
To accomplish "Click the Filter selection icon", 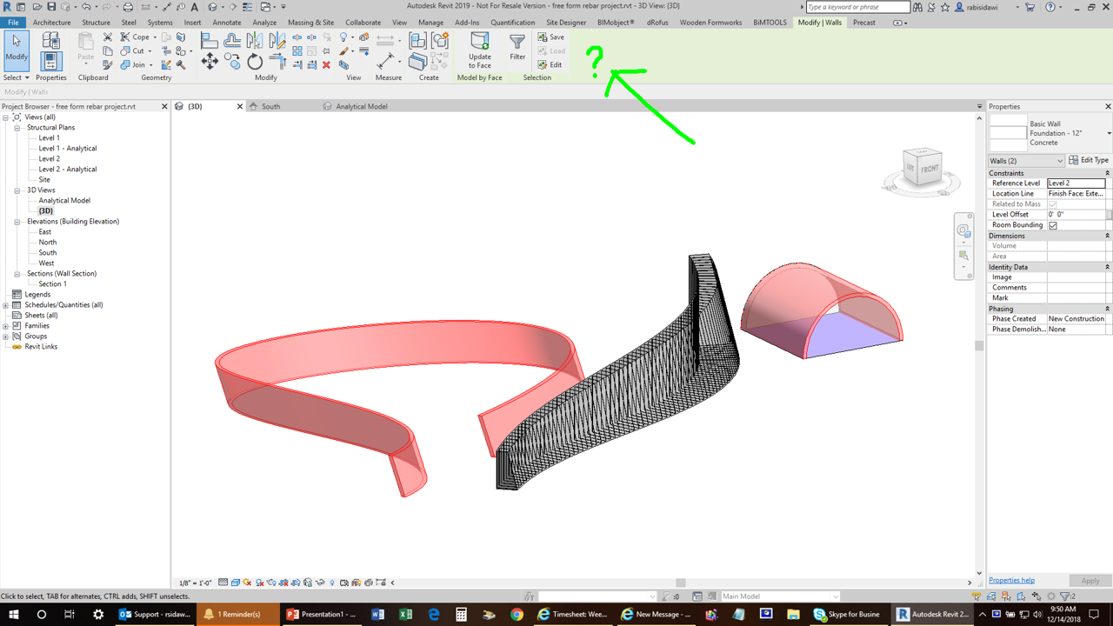I will point(517,47).
